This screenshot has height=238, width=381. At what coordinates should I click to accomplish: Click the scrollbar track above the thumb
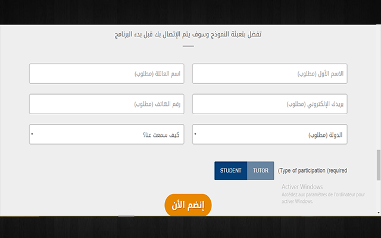[378, 89]
